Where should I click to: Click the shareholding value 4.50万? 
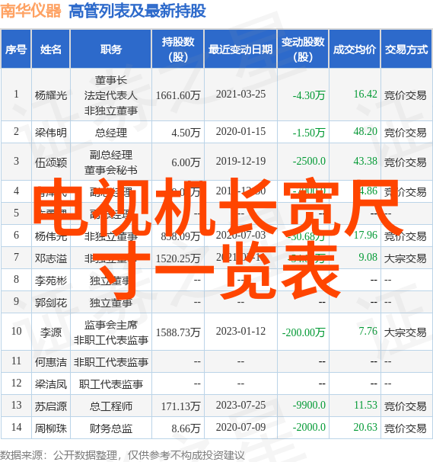tap(186, 133)
